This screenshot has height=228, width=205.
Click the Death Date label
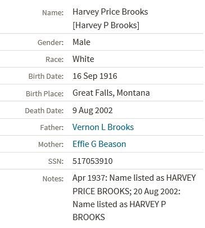(44, 110)
